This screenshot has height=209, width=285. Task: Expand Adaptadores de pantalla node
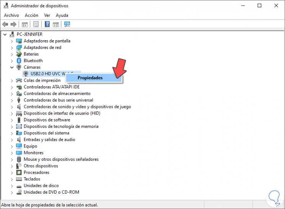(x=12, y=41)
